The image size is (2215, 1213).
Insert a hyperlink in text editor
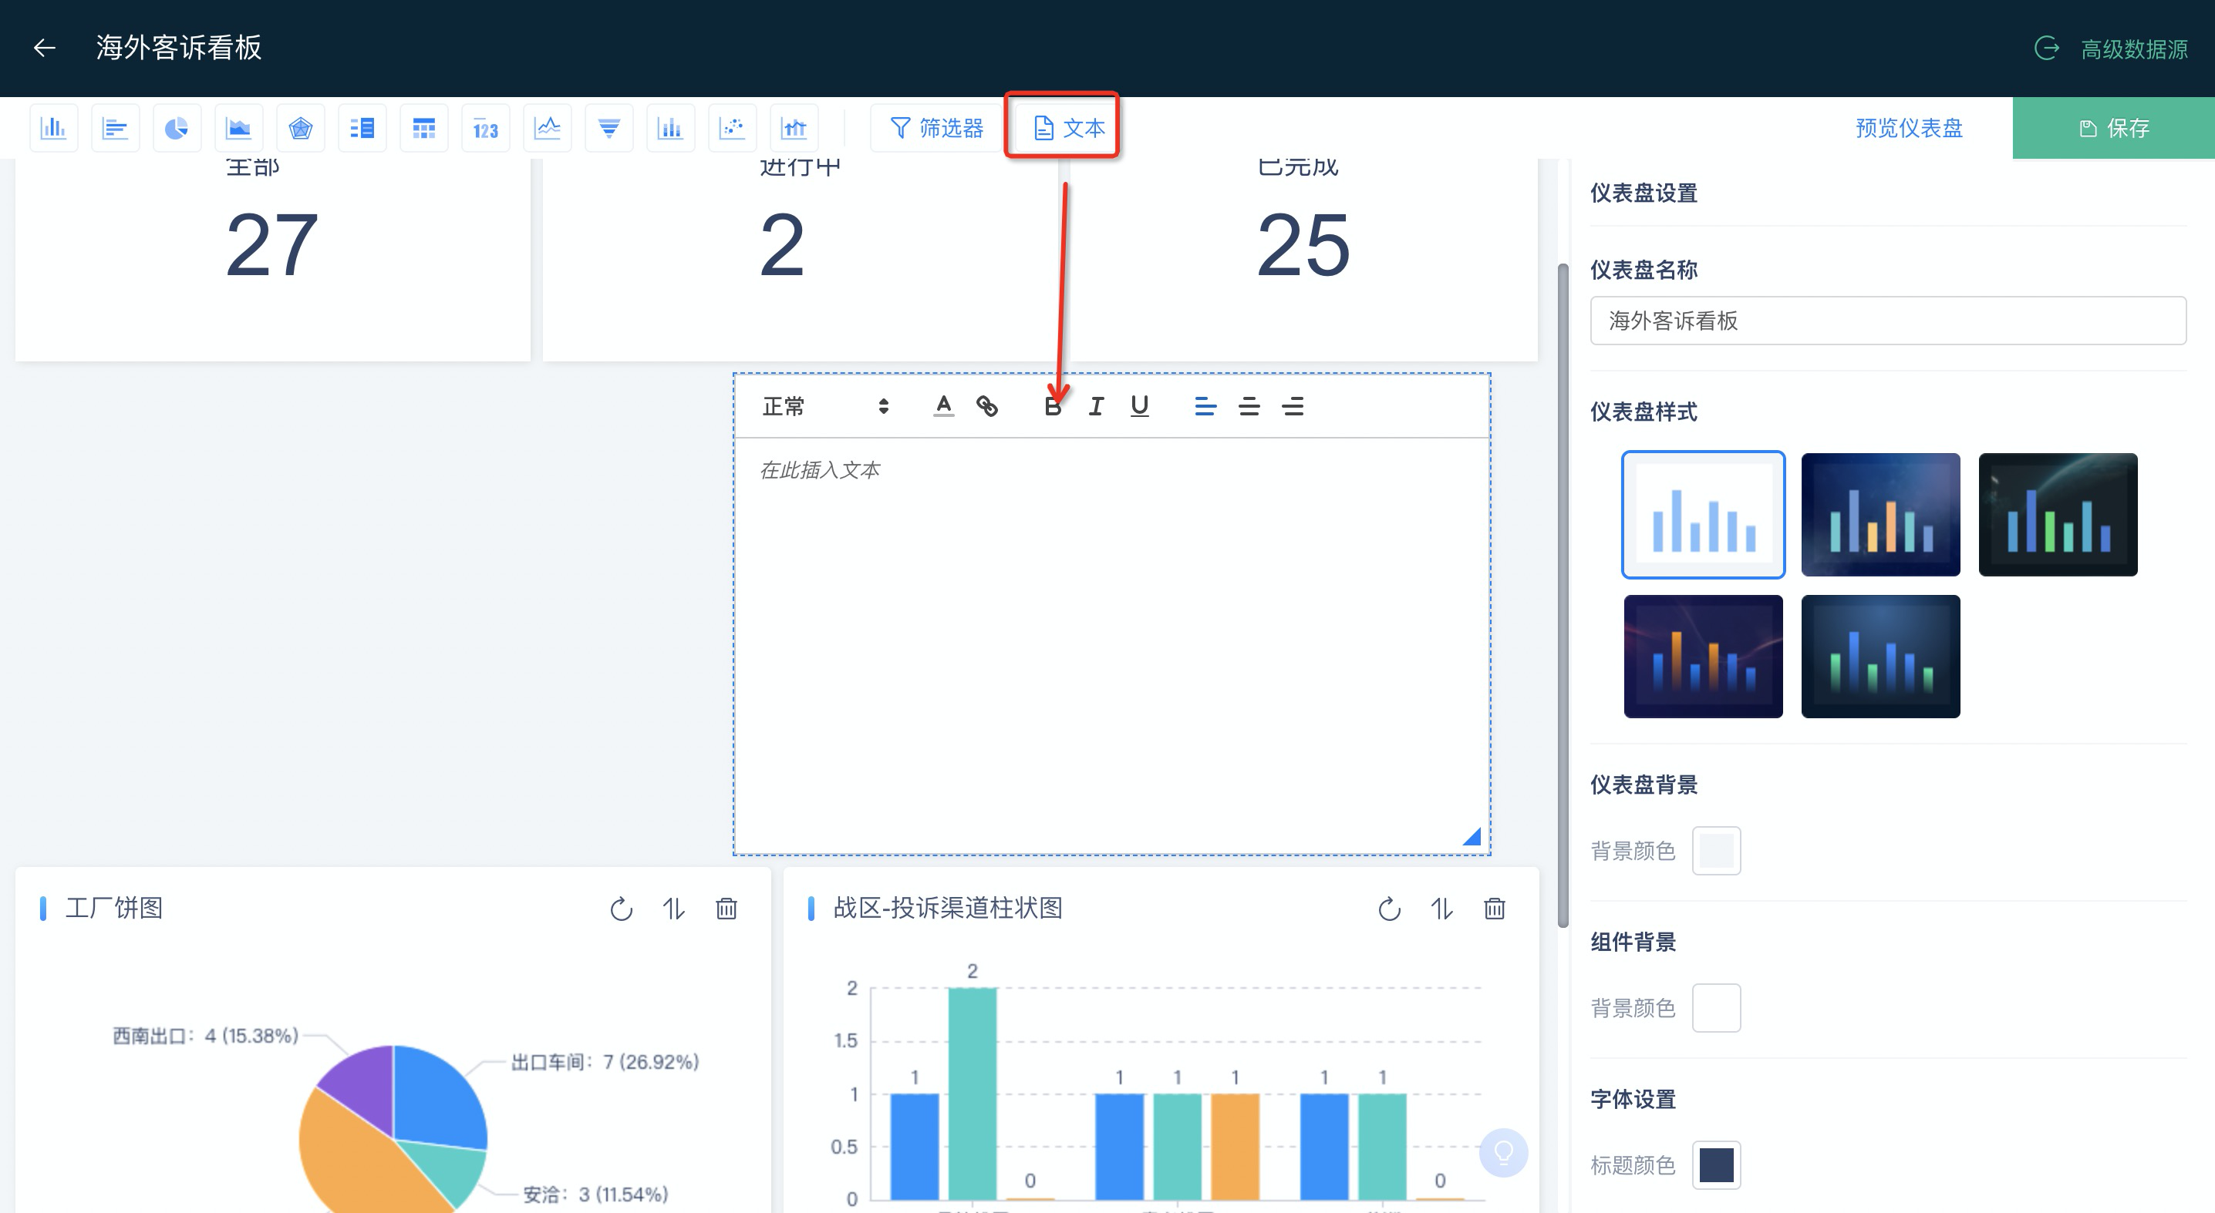987,405
